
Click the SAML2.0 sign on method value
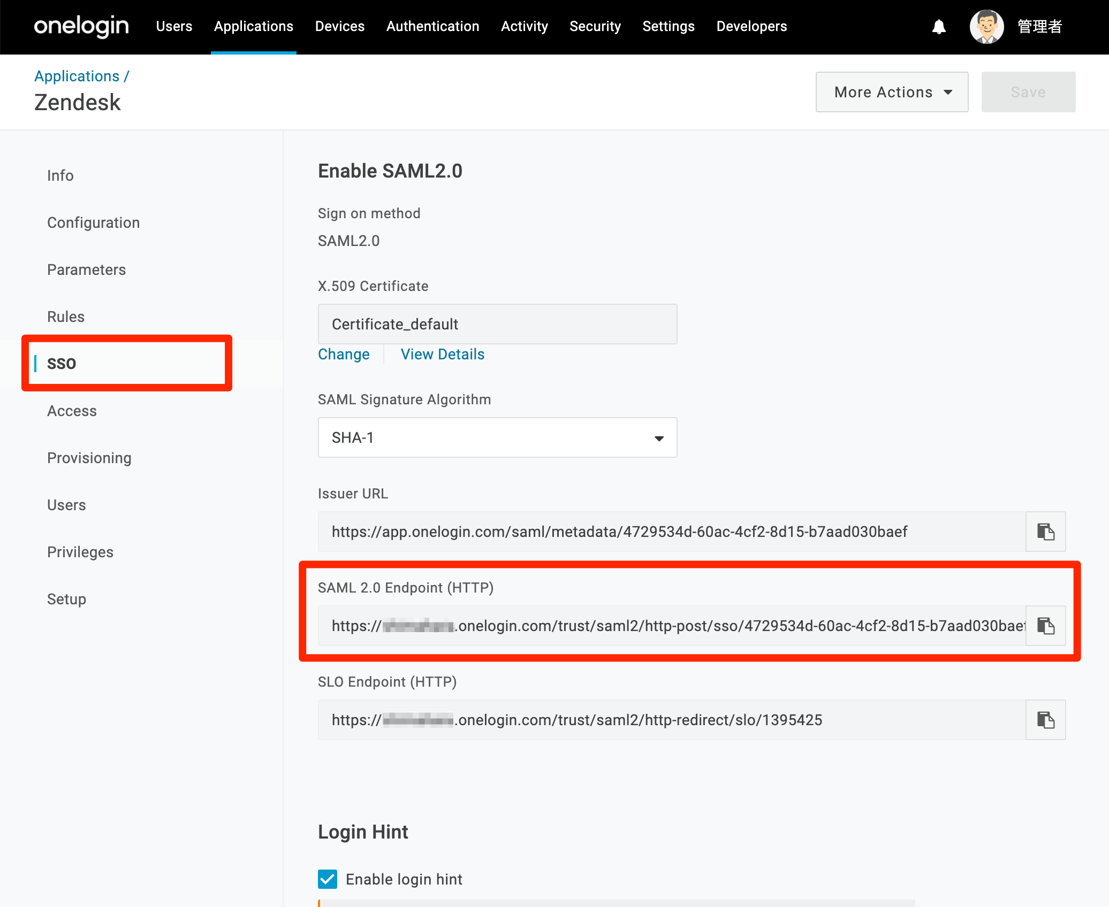348,241
